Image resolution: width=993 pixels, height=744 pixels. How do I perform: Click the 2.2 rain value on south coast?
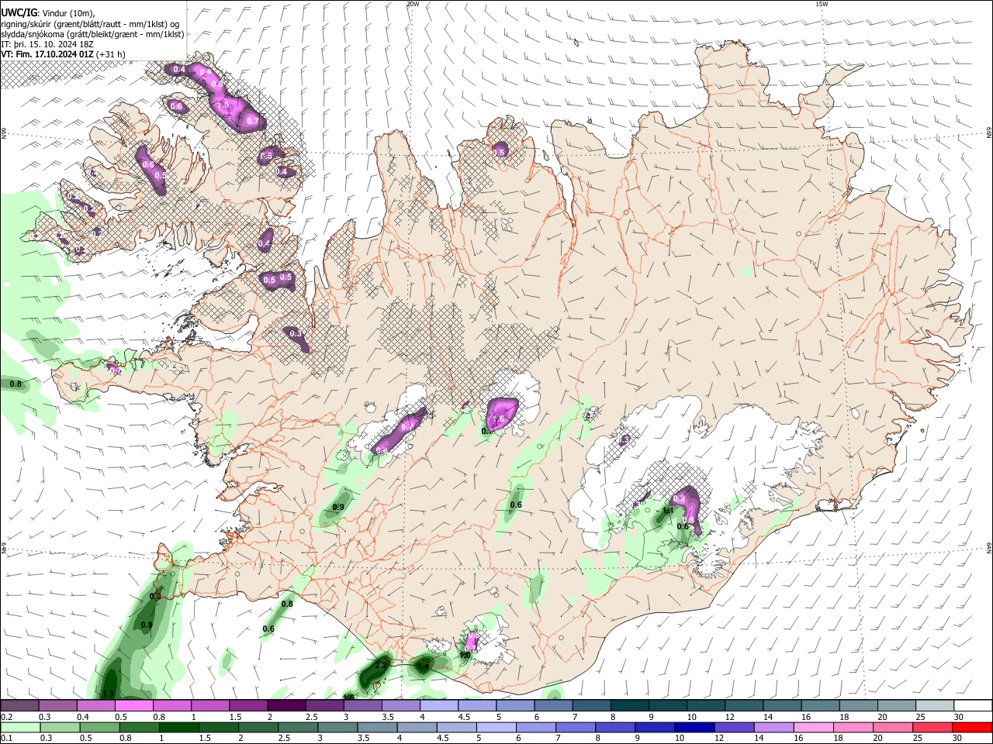coord(381,665)
